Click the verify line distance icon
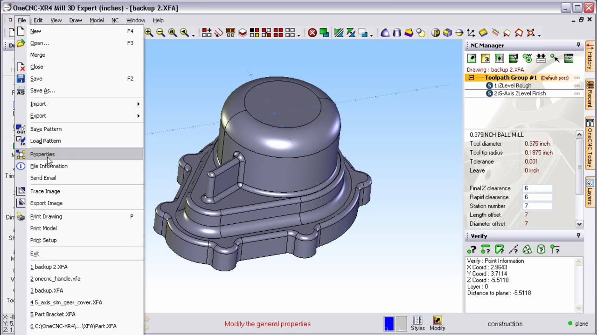 coord(513,250)
